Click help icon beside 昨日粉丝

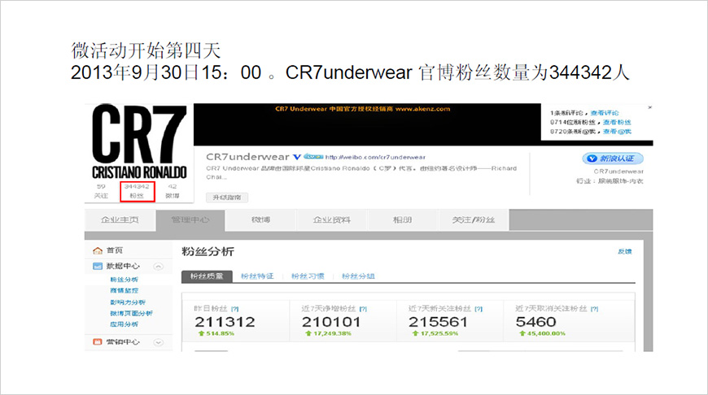point(235,309)
